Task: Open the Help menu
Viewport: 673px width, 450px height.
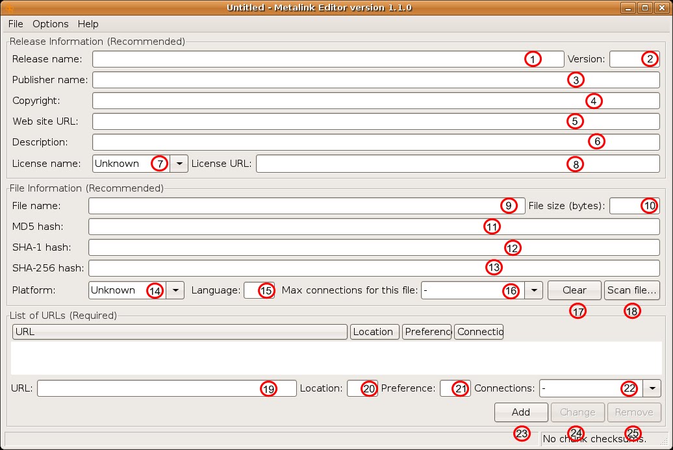Action: tap(88, 24)
